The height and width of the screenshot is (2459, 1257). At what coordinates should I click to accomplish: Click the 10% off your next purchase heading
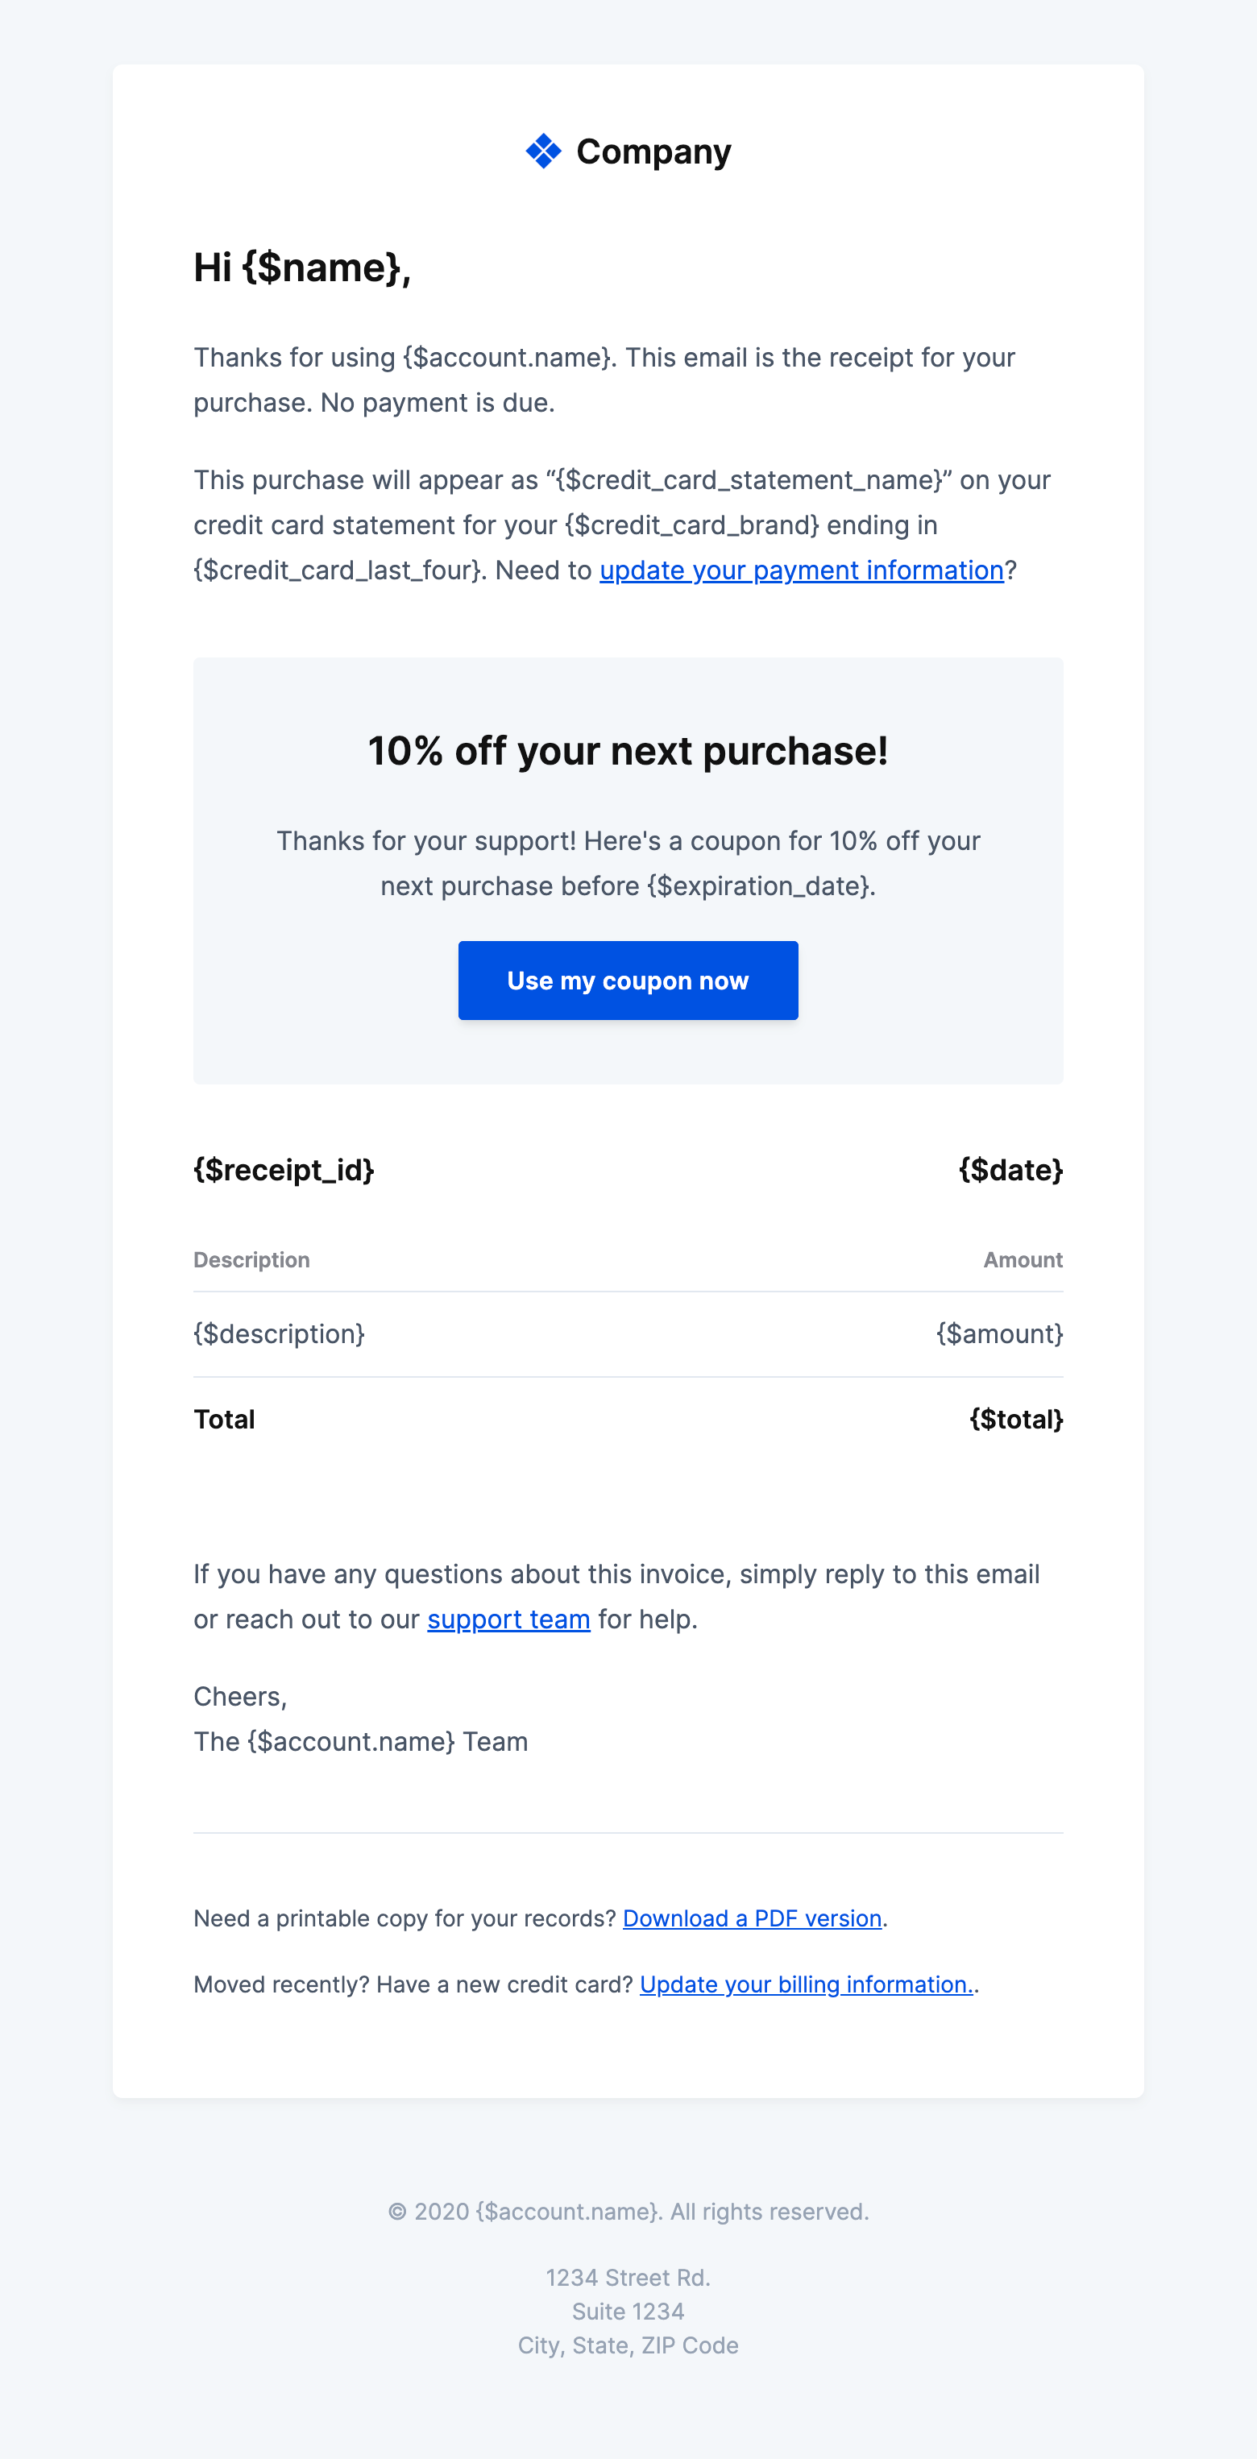point(628,751)
